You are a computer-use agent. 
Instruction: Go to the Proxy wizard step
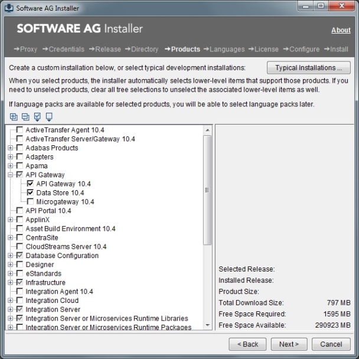tap(25, 49)
